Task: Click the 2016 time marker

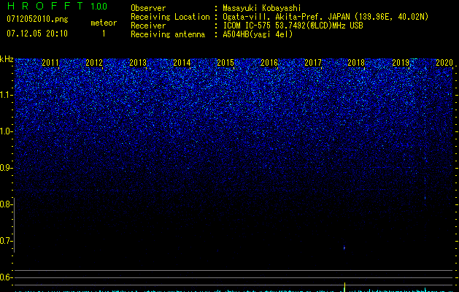Action: click(269, 63)
